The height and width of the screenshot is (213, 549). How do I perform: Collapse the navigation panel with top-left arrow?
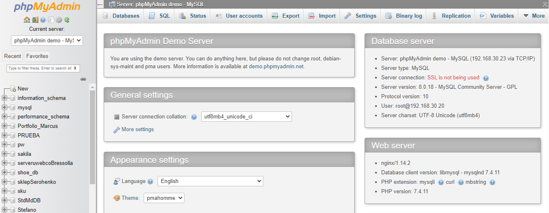point(101,5)
